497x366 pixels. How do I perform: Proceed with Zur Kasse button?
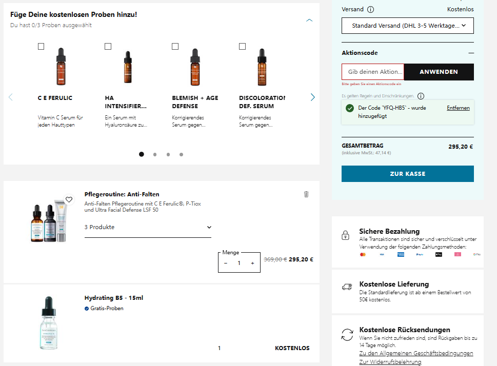(x=408, y=174)
